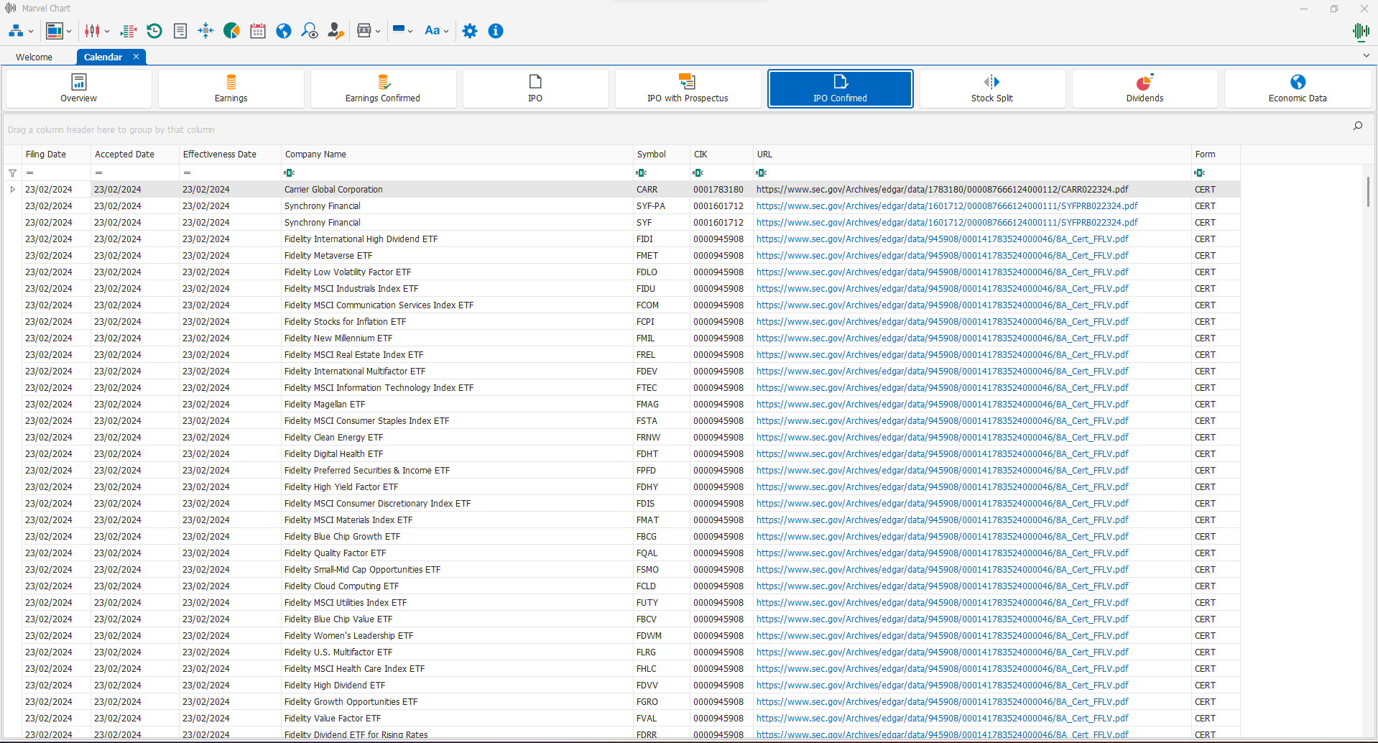Expand the TXT export dropdown arrow
The width and height of the screenshot is (1378, 743).
click(378, 32)
